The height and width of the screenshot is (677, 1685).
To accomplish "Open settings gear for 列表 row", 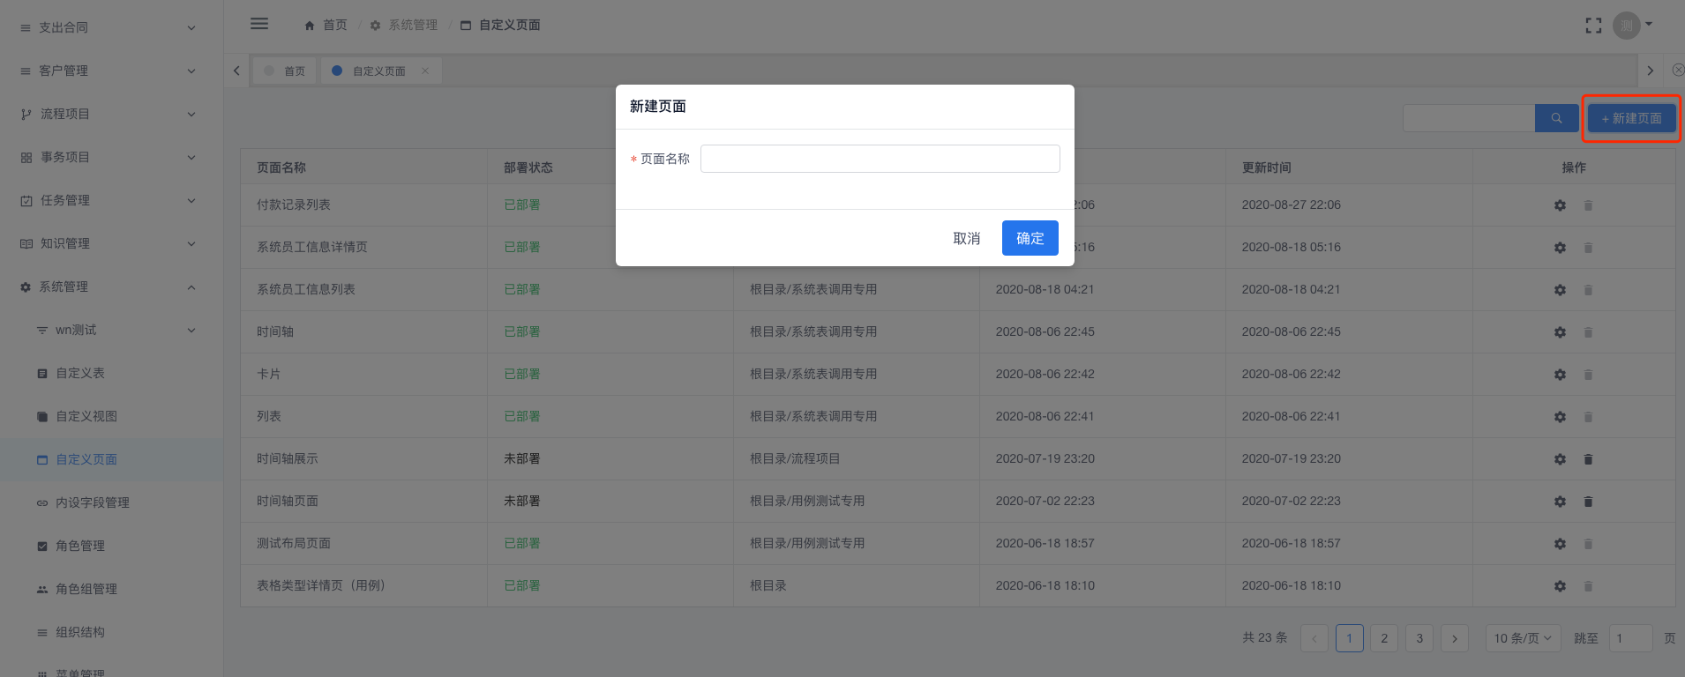I will pos(1560,417).
